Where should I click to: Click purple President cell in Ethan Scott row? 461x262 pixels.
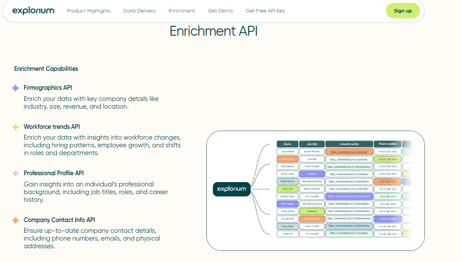[x=312, y=174]
